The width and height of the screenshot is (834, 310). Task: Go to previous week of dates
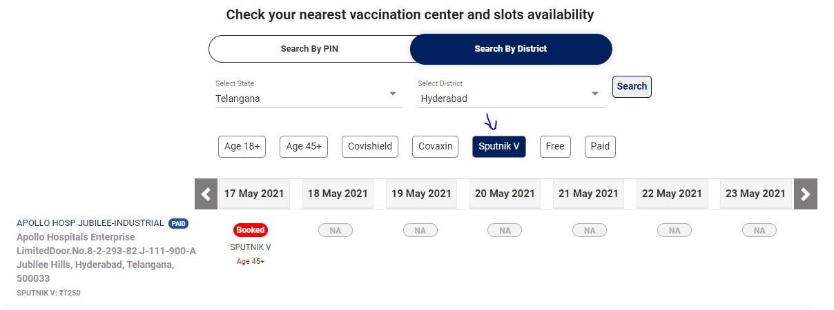pyautogui.click(x=206, y=194)
